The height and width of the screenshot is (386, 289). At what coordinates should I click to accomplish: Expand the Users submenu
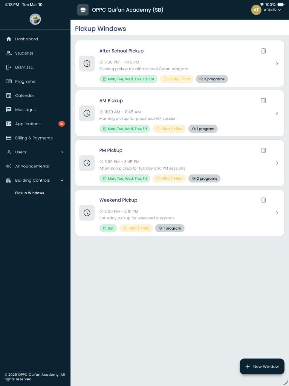point(62,152)
